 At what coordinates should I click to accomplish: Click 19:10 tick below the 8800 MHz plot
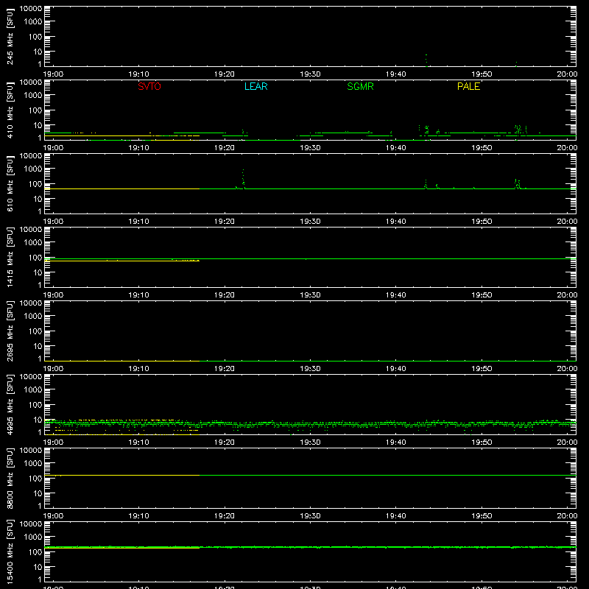pyautogui.click(x=139, y=516)
